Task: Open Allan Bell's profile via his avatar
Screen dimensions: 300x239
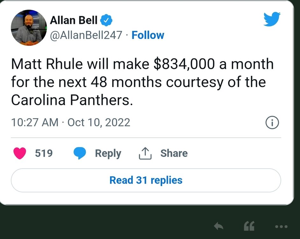Action: (28, 28)
